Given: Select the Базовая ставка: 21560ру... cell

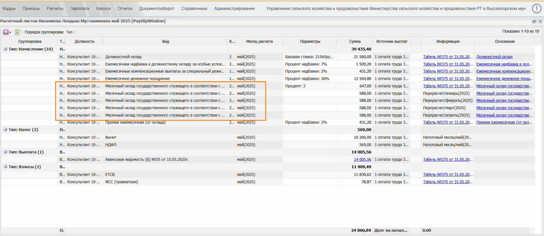Looking at the screenshot, I should pos(310,57).
